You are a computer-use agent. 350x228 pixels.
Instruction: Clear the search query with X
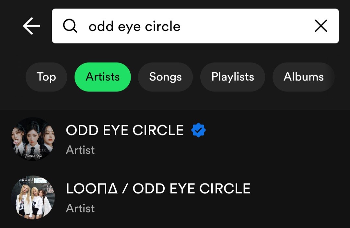click(321, 26)
